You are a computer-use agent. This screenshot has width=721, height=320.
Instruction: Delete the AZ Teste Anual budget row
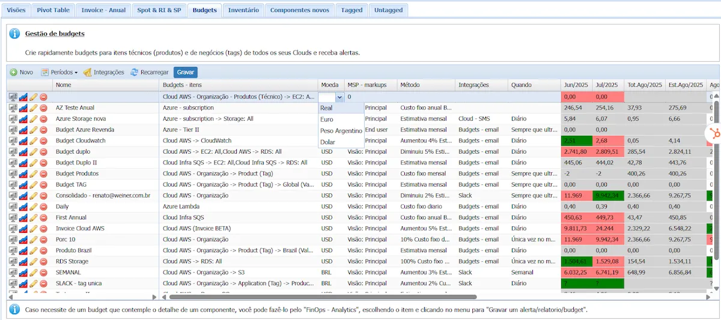coord(44,108)
